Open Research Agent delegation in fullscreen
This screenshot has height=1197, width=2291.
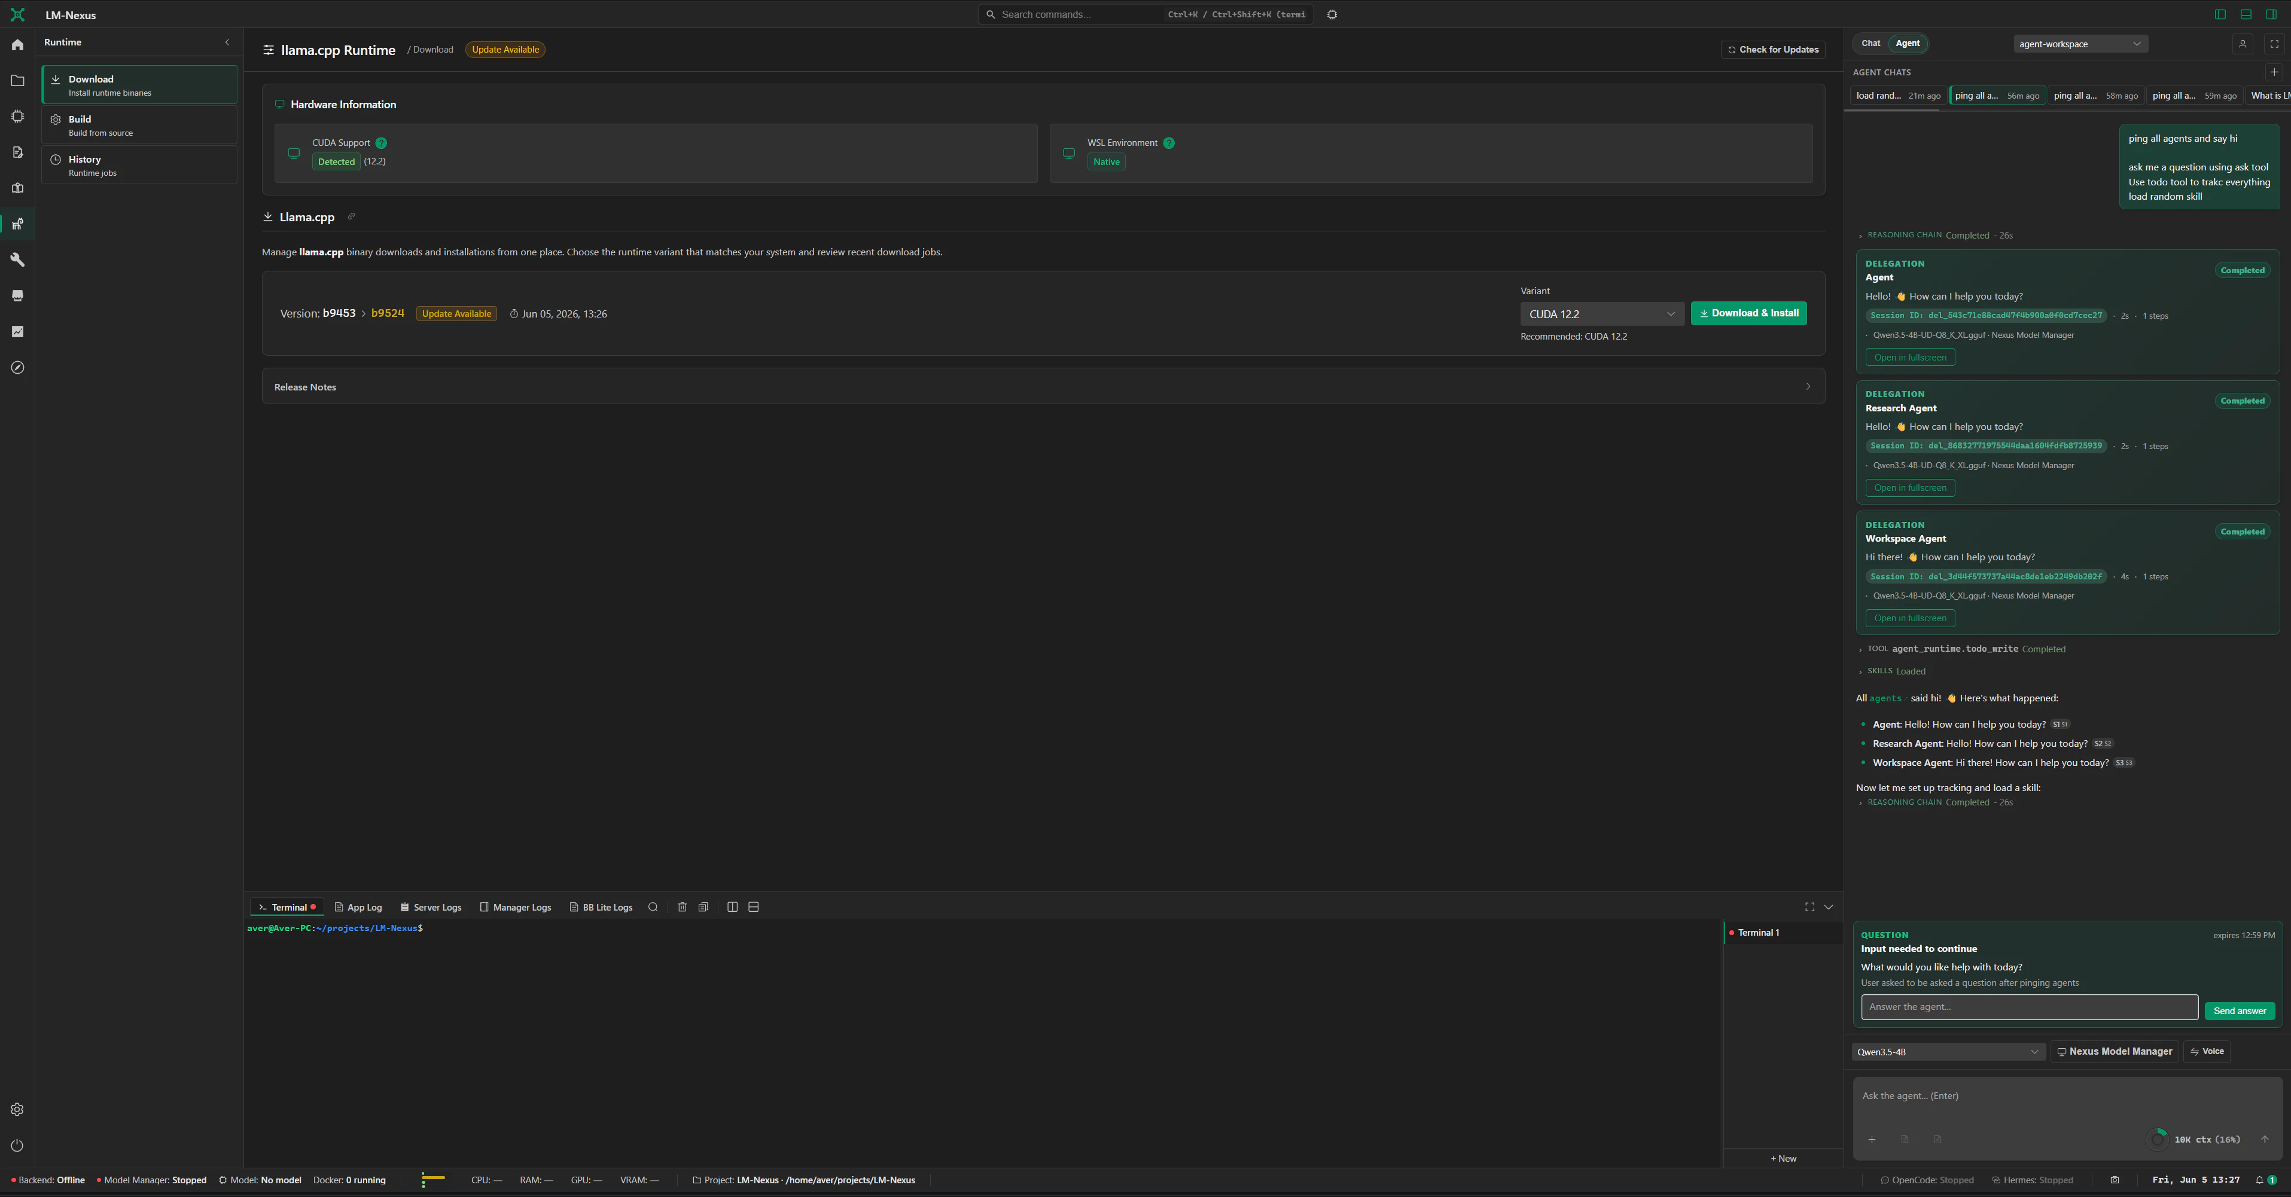[x=1909, y=488]
